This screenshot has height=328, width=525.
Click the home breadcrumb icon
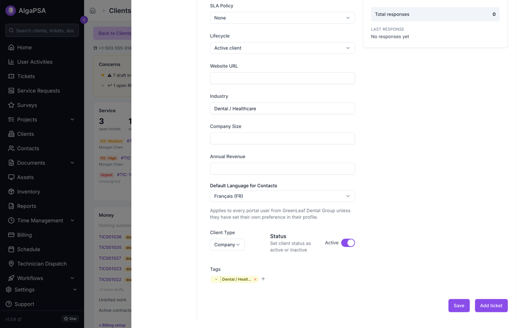point(93,10)
